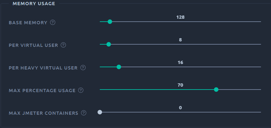Click the Max Percentage Usage question mark icon
This screenshot has width=271, height=128.
(x=81, y=90)
